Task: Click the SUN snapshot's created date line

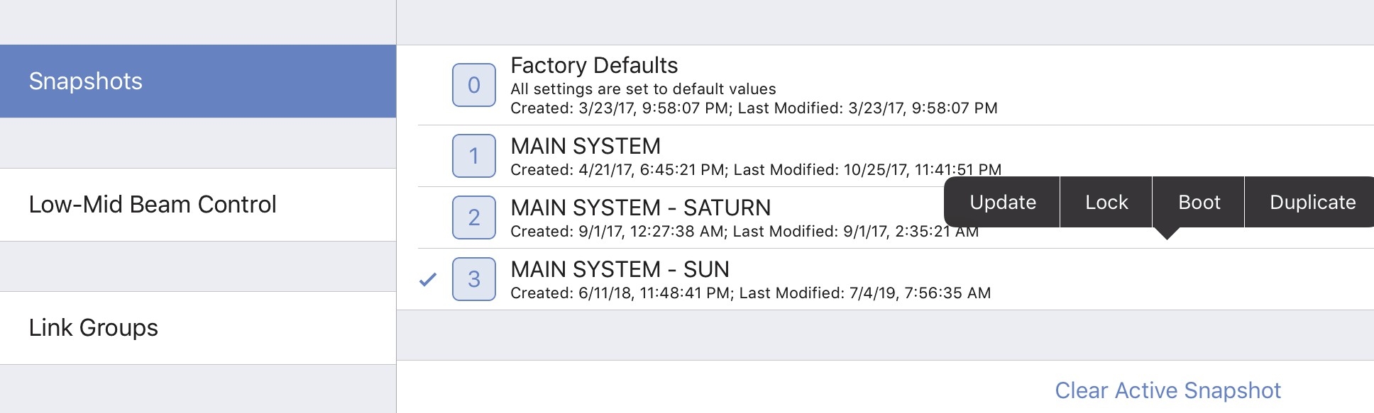Action: pos(750,293)
